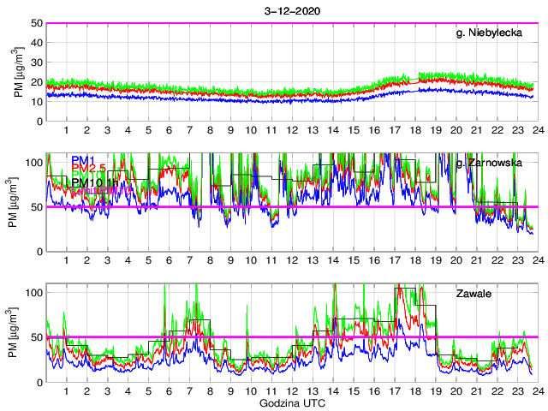The height and width of the screenshot is (411, 548).
Task: Click the 100 tick on middle chart y-axis
Action: coord(34,163)
